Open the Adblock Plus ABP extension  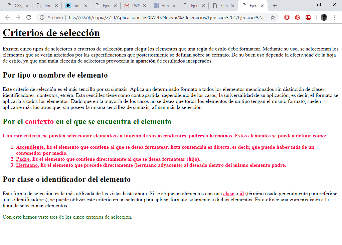pyautogui.click(x=308, y=17)
